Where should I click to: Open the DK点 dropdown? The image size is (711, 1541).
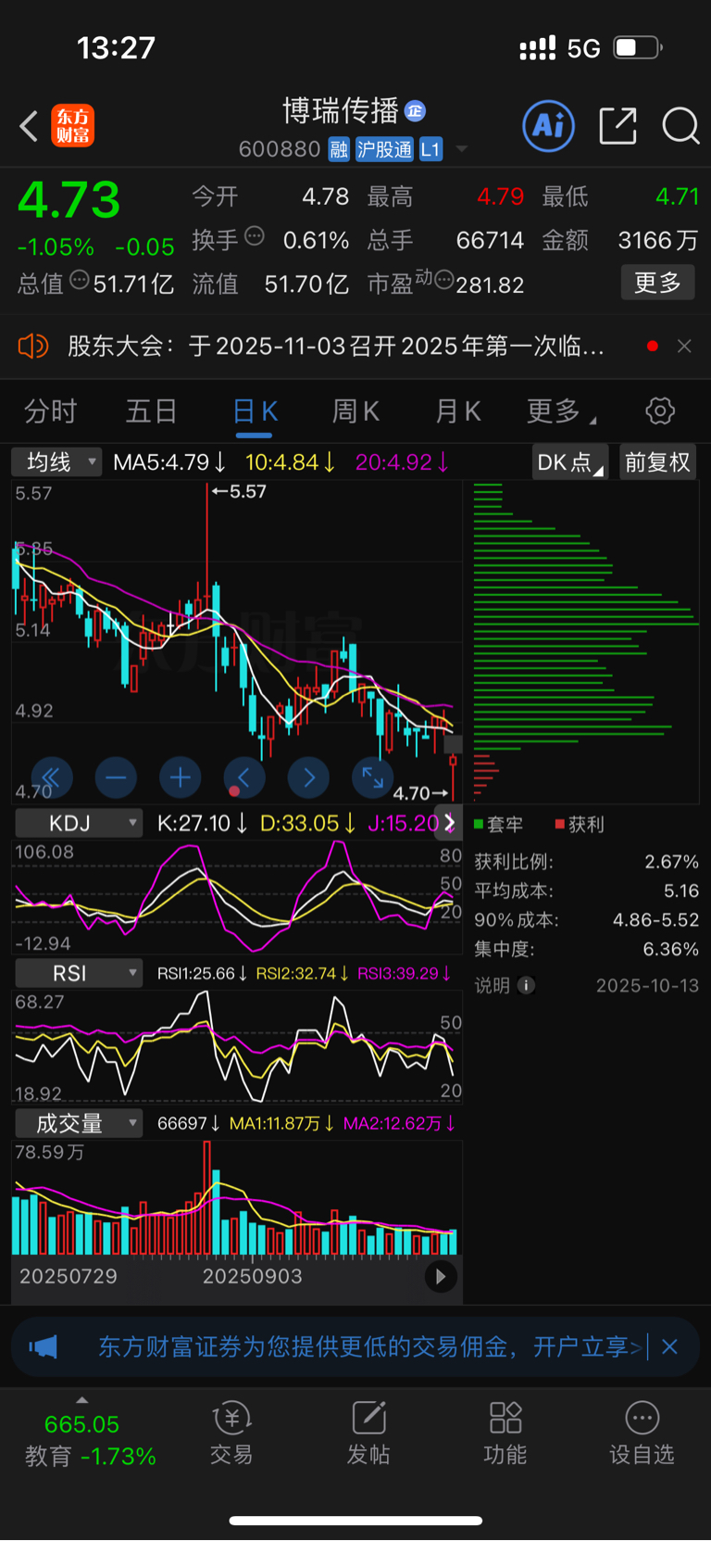click(570, 461)
